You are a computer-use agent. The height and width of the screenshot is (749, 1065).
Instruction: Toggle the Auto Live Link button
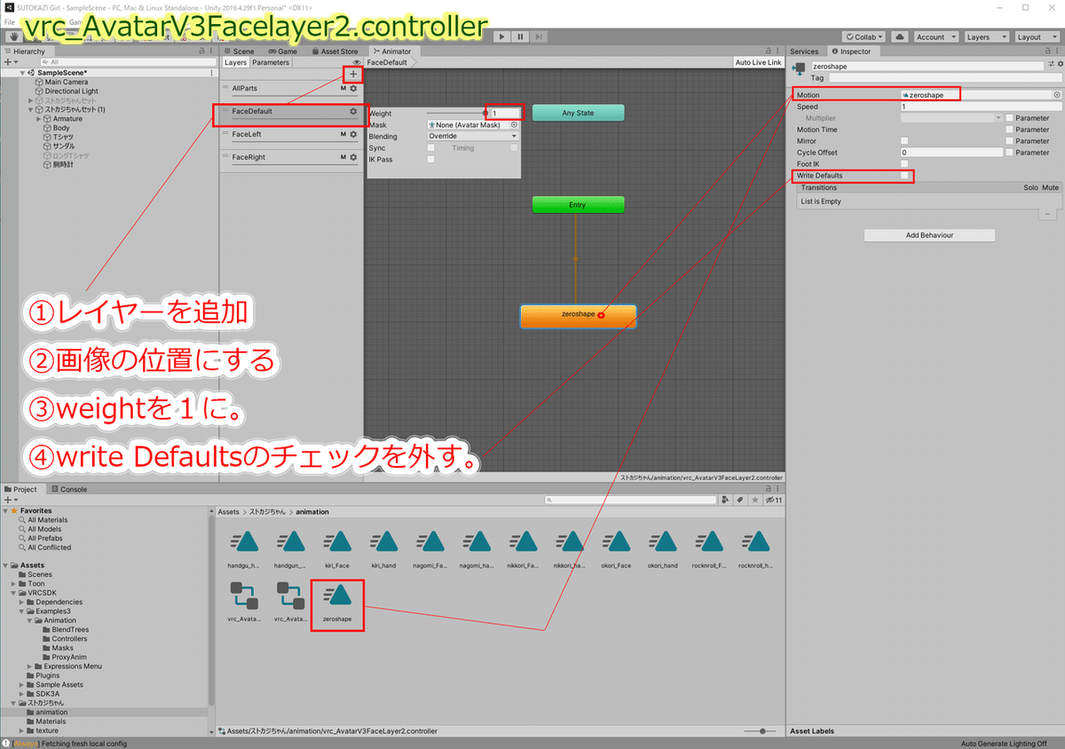pyautogui.click(x=759, y=62)
